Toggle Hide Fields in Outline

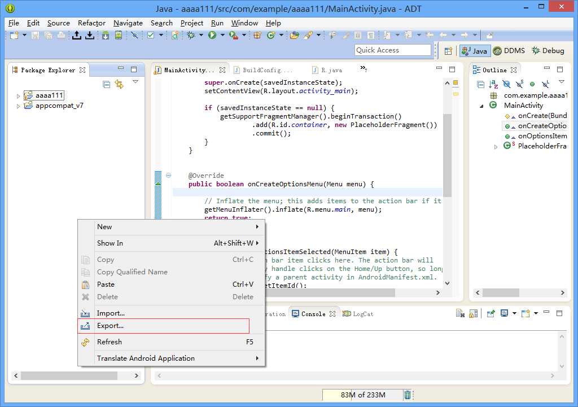point(506,85)
